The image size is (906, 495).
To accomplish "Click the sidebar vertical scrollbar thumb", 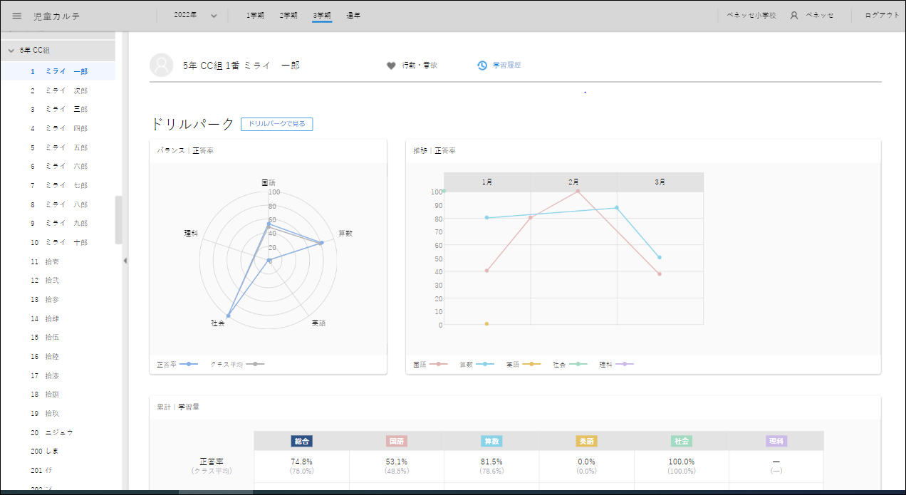I will (118, 220).
